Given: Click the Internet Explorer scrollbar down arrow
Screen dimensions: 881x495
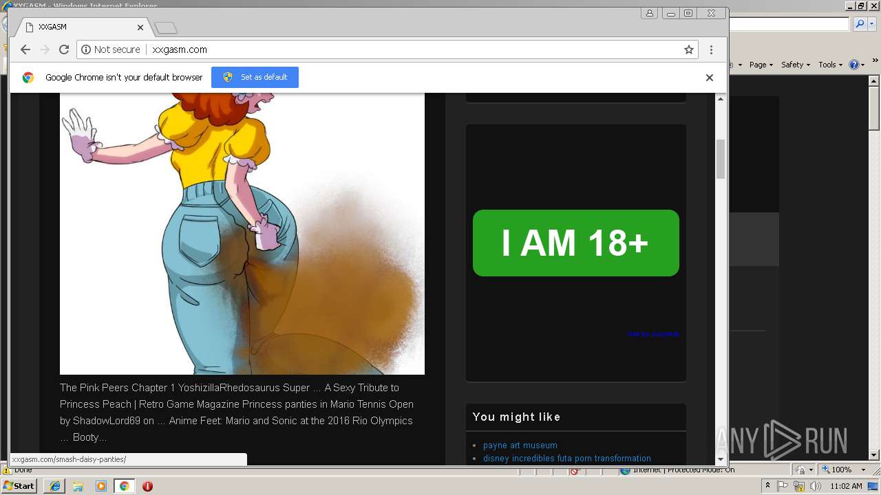Looking at the screenshot, I should click(874, 455).
